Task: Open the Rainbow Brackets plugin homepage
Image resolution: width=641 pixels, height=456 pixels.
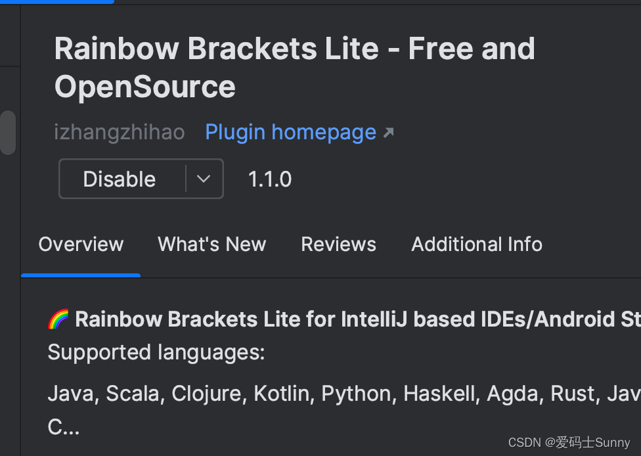Action: 290,132
